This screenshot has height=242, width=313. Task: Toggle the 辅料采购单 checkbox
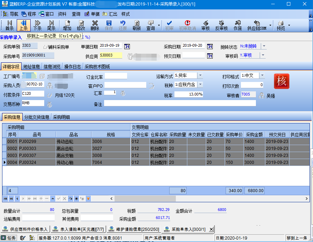pyautogui.click(x=45, y=47)
